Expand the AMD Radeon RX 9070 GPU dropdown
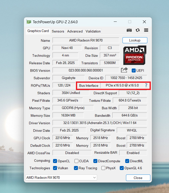The width and height of the screenshot is (169, 193). (61, 177)
